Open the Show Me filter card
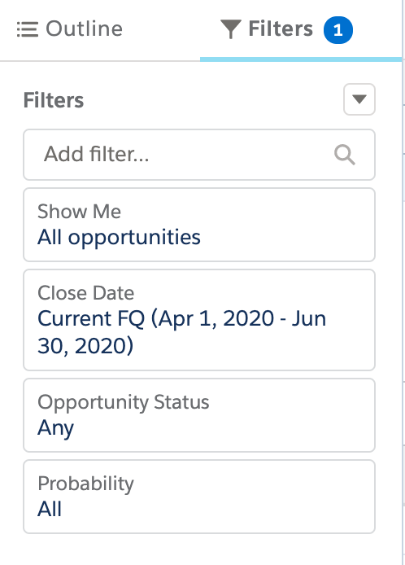Image resolution: width=405 pixels, height=565 pixels. [x=199, y=225]
